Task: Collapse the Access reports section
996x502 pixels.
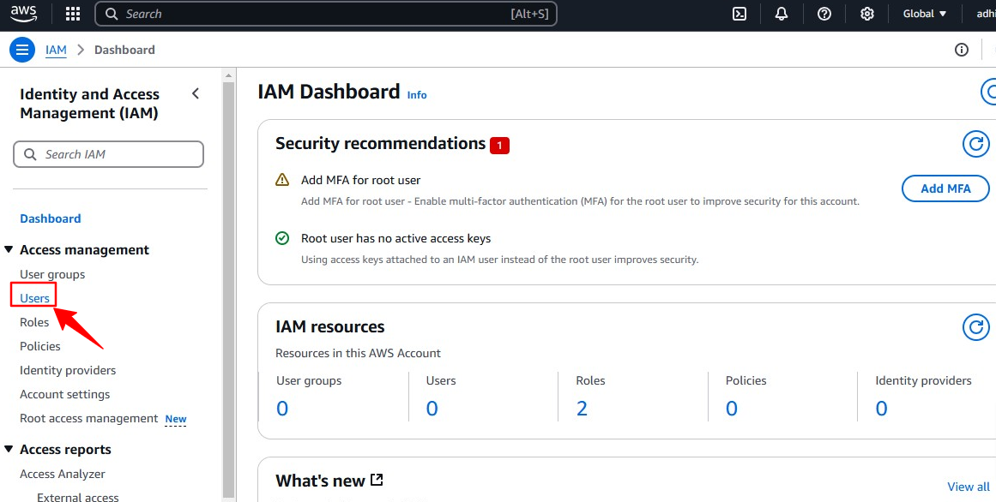Action: [9, 450]
